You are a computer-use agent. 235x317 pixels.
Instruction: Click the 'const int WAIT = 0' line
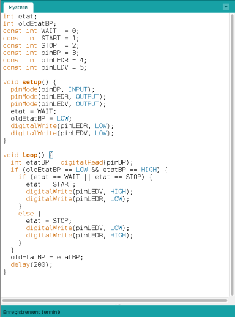coord(41,31)
